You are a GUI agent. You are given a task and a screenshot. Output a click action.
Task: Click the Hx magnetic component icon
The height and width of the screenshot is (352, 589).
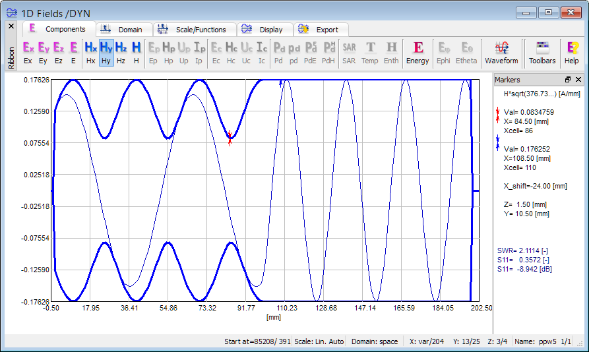tap(90, 52)
